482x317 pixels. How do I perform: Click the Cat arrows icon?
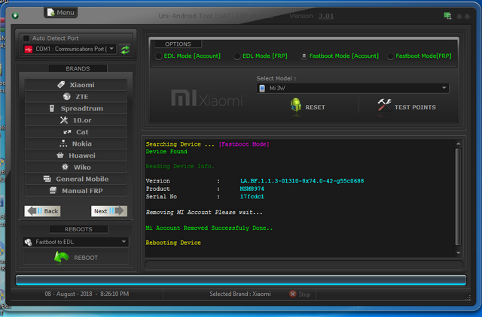pyautogui.click(x=67, y=131)
